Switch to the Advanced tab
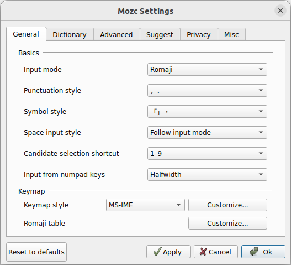The width and height of the screenshot is (291, 265). point(117,34)
